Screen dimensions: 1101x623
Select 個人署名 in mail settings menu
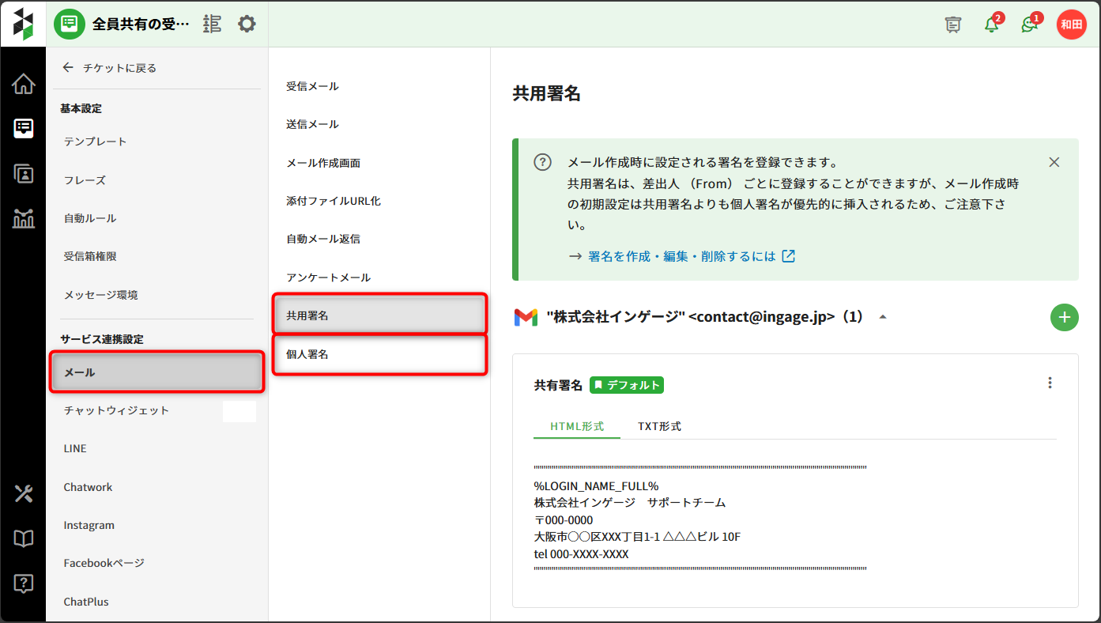coord(307,354)
